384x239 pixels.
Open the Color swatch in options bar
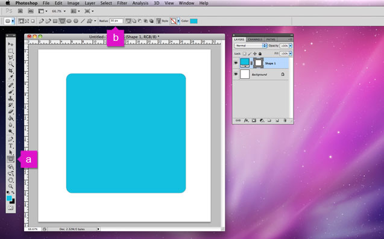194,21
